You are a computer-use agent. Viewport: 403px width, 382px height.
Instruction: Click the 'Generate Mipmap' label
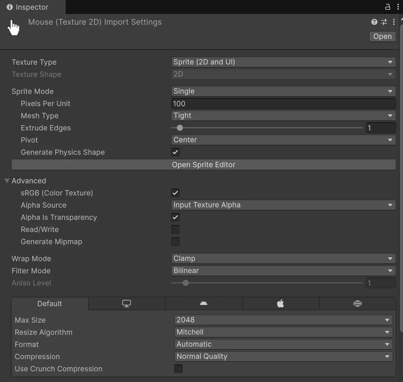51,241
